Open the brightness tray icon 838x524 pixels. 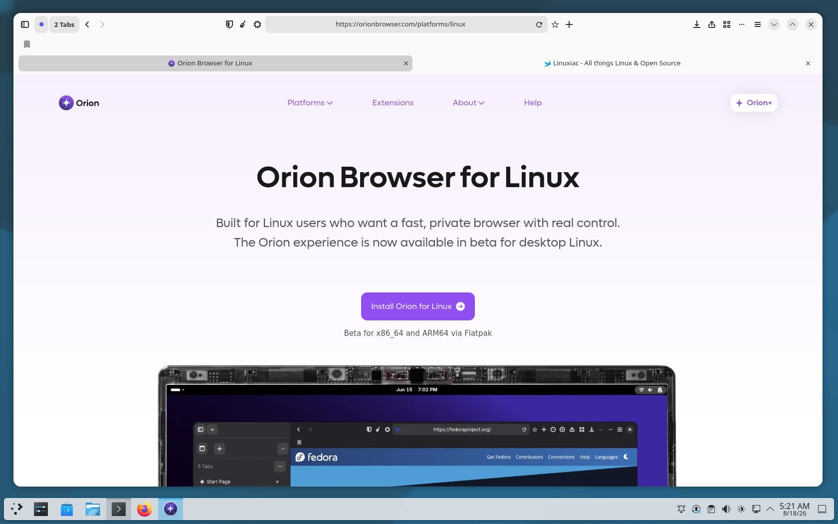741,509
